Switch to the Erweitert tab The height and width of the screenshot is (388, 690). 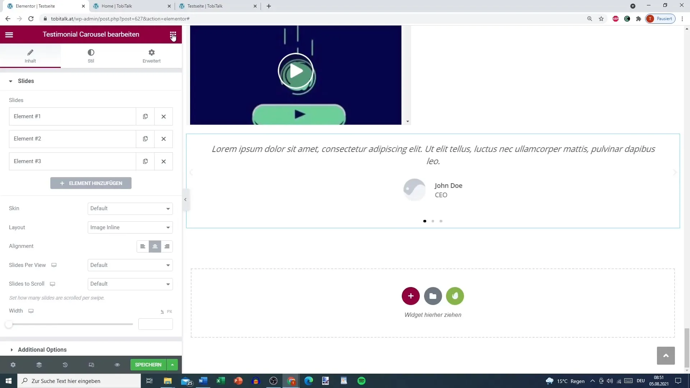[151, 56]
